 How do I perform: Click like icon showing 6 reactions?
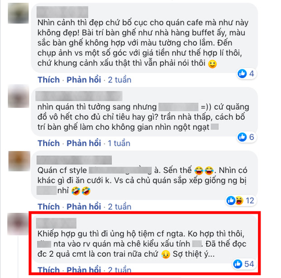(242, 137)
